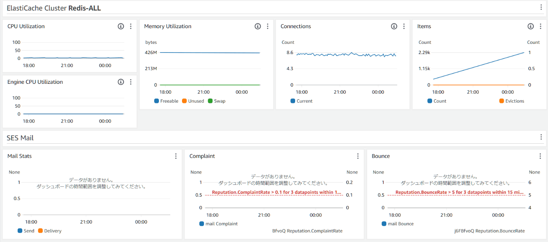
Task: Open Connections widget actions menu
Action: pyautogui.click(x=404, y=26)
